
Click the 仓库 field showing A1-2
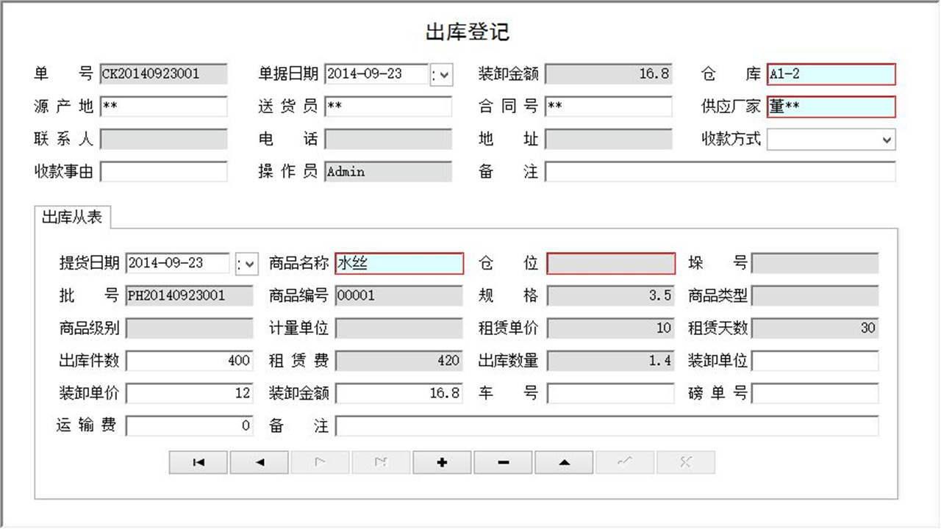click(x=831, y=73)
